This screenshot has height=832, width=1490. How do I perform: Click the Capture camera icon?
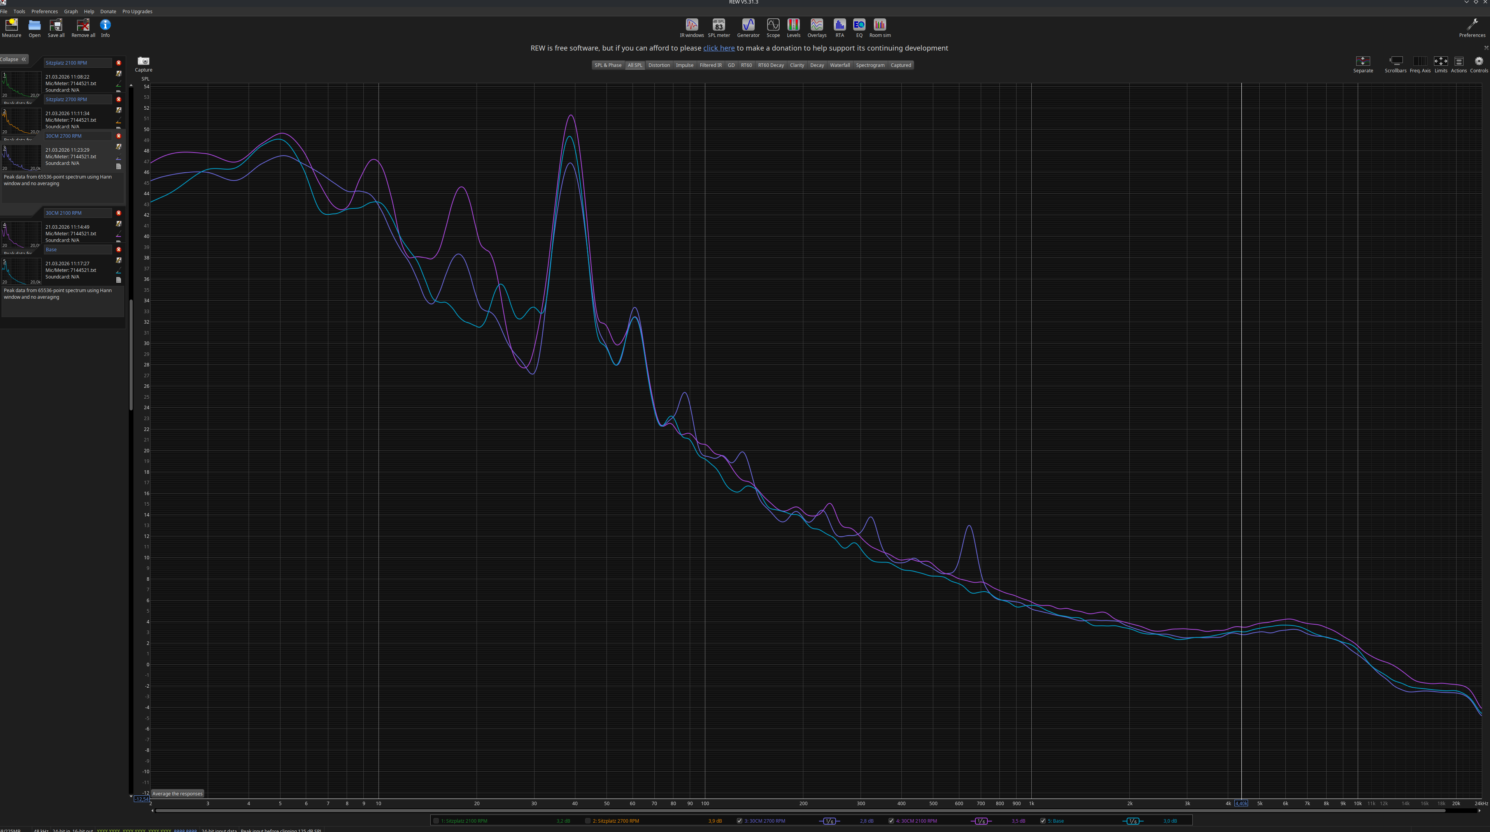pos(144,62)
